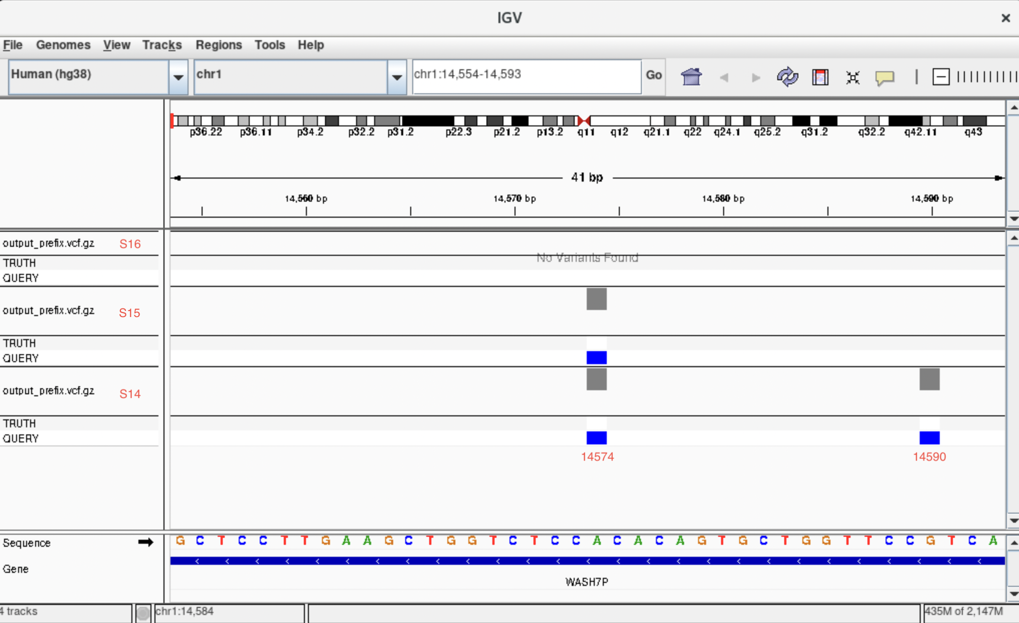Click the QUERY row label under S16

(x=21, y=278)
